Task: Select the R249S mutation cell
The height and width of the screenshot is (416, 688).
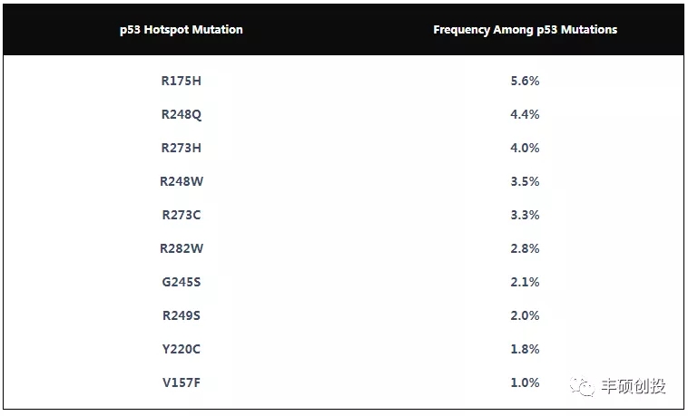Action: pos(182,315)
